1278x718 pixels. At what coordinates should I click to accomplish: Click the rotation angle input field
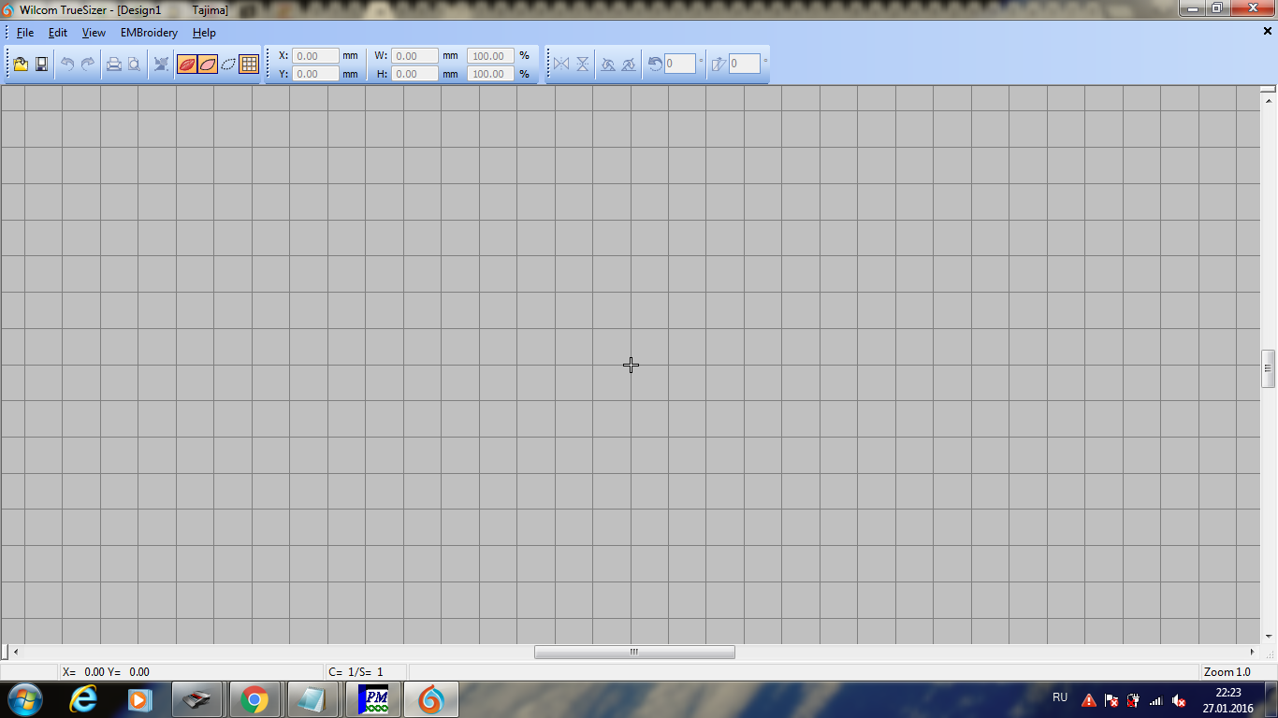(680, 65)
